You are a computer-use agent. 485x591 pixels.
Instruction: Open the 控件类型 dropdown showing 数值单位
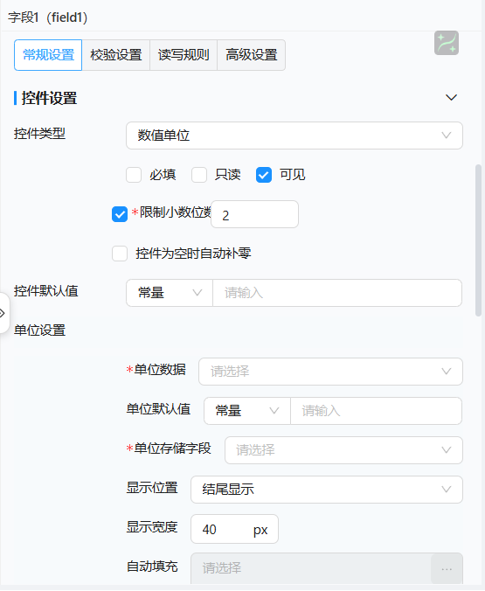click(294, 136)
